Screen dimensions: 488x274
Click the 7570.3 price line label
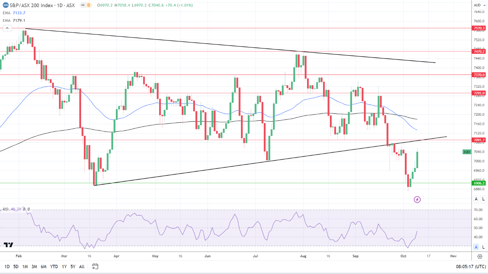click(x=479, y=28)
